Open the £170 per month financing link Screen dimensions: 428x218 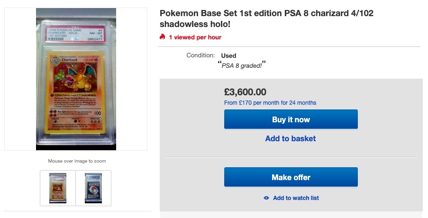click(x=270, y=103)
